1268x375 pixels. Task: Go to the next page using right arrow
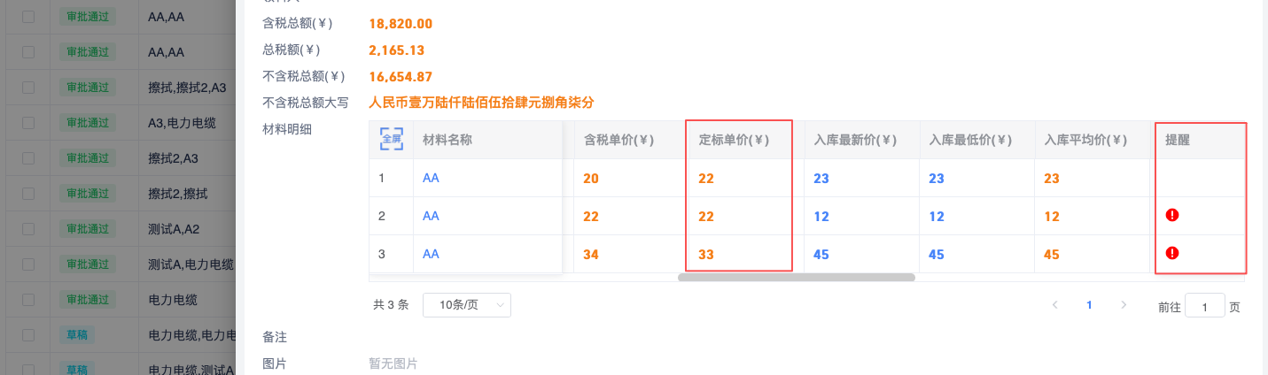(x=1124, y=305)
